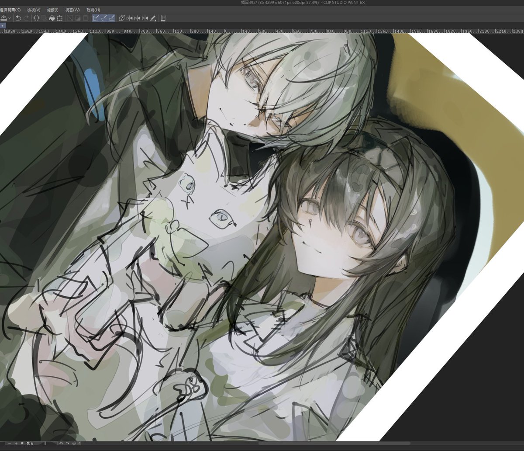The image size is (524, 451).
Task: Click the Scale/Rotate transform icon
Action: pyautogui.click(x=60, y=18)
